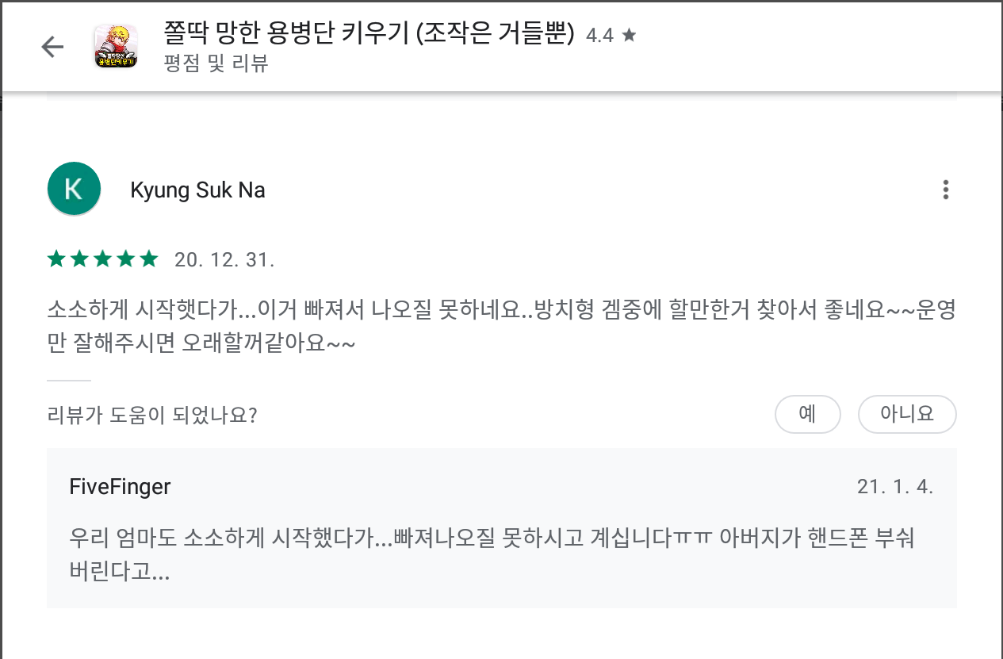Click the review date 20. 12. 31.
This screenshot has width=1003, height=659.
(x=224, y=260)
